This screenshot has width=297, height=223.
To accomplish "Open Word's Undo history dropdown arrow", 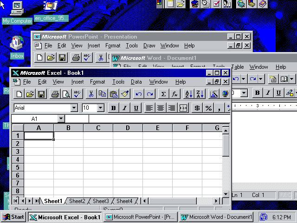I will point(243,79).
